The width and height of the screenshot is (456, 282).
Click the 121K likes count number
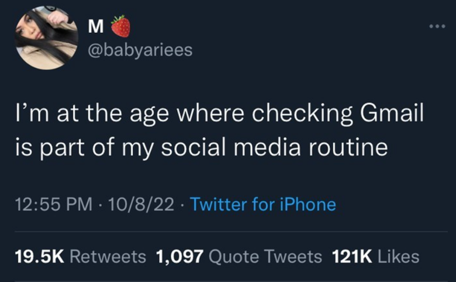tap(353, 256)
